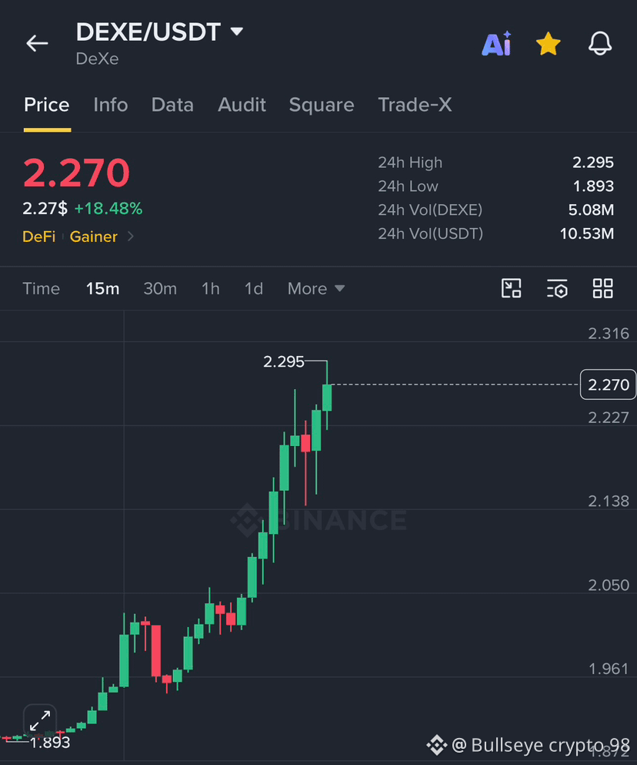Image resolution: width=637 pixels, height=765 pixels.
Task: Open the Trade-X tab
Action: [x=415, y=105]
